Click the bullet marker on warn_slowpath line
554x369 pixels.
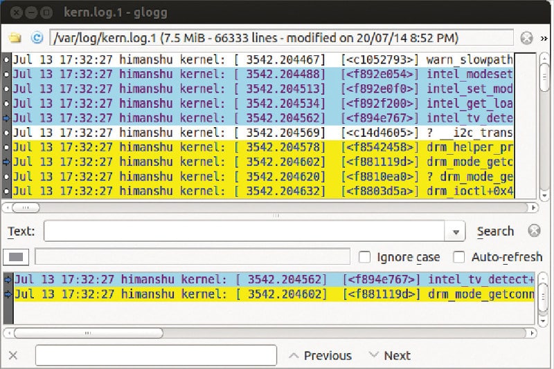pos(7,60)
